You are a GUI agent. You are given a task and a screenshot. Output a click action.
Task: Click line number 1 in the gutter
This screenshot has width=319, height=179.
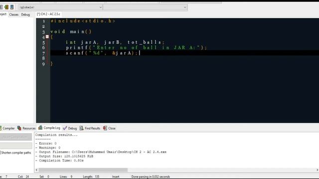(44, 21)
